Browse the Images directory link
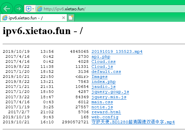Viewport: 185px width, 131px height. point(100,77)
